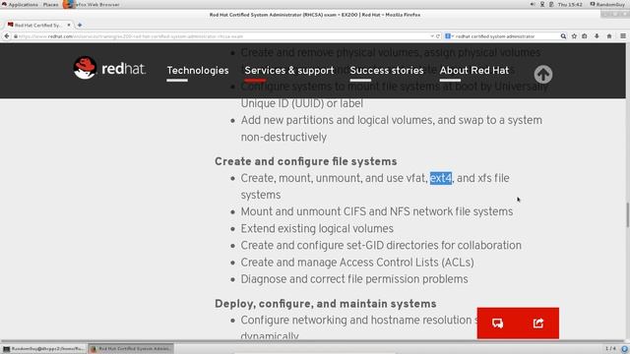Select the Red Hat Certified browser tab

39,25
